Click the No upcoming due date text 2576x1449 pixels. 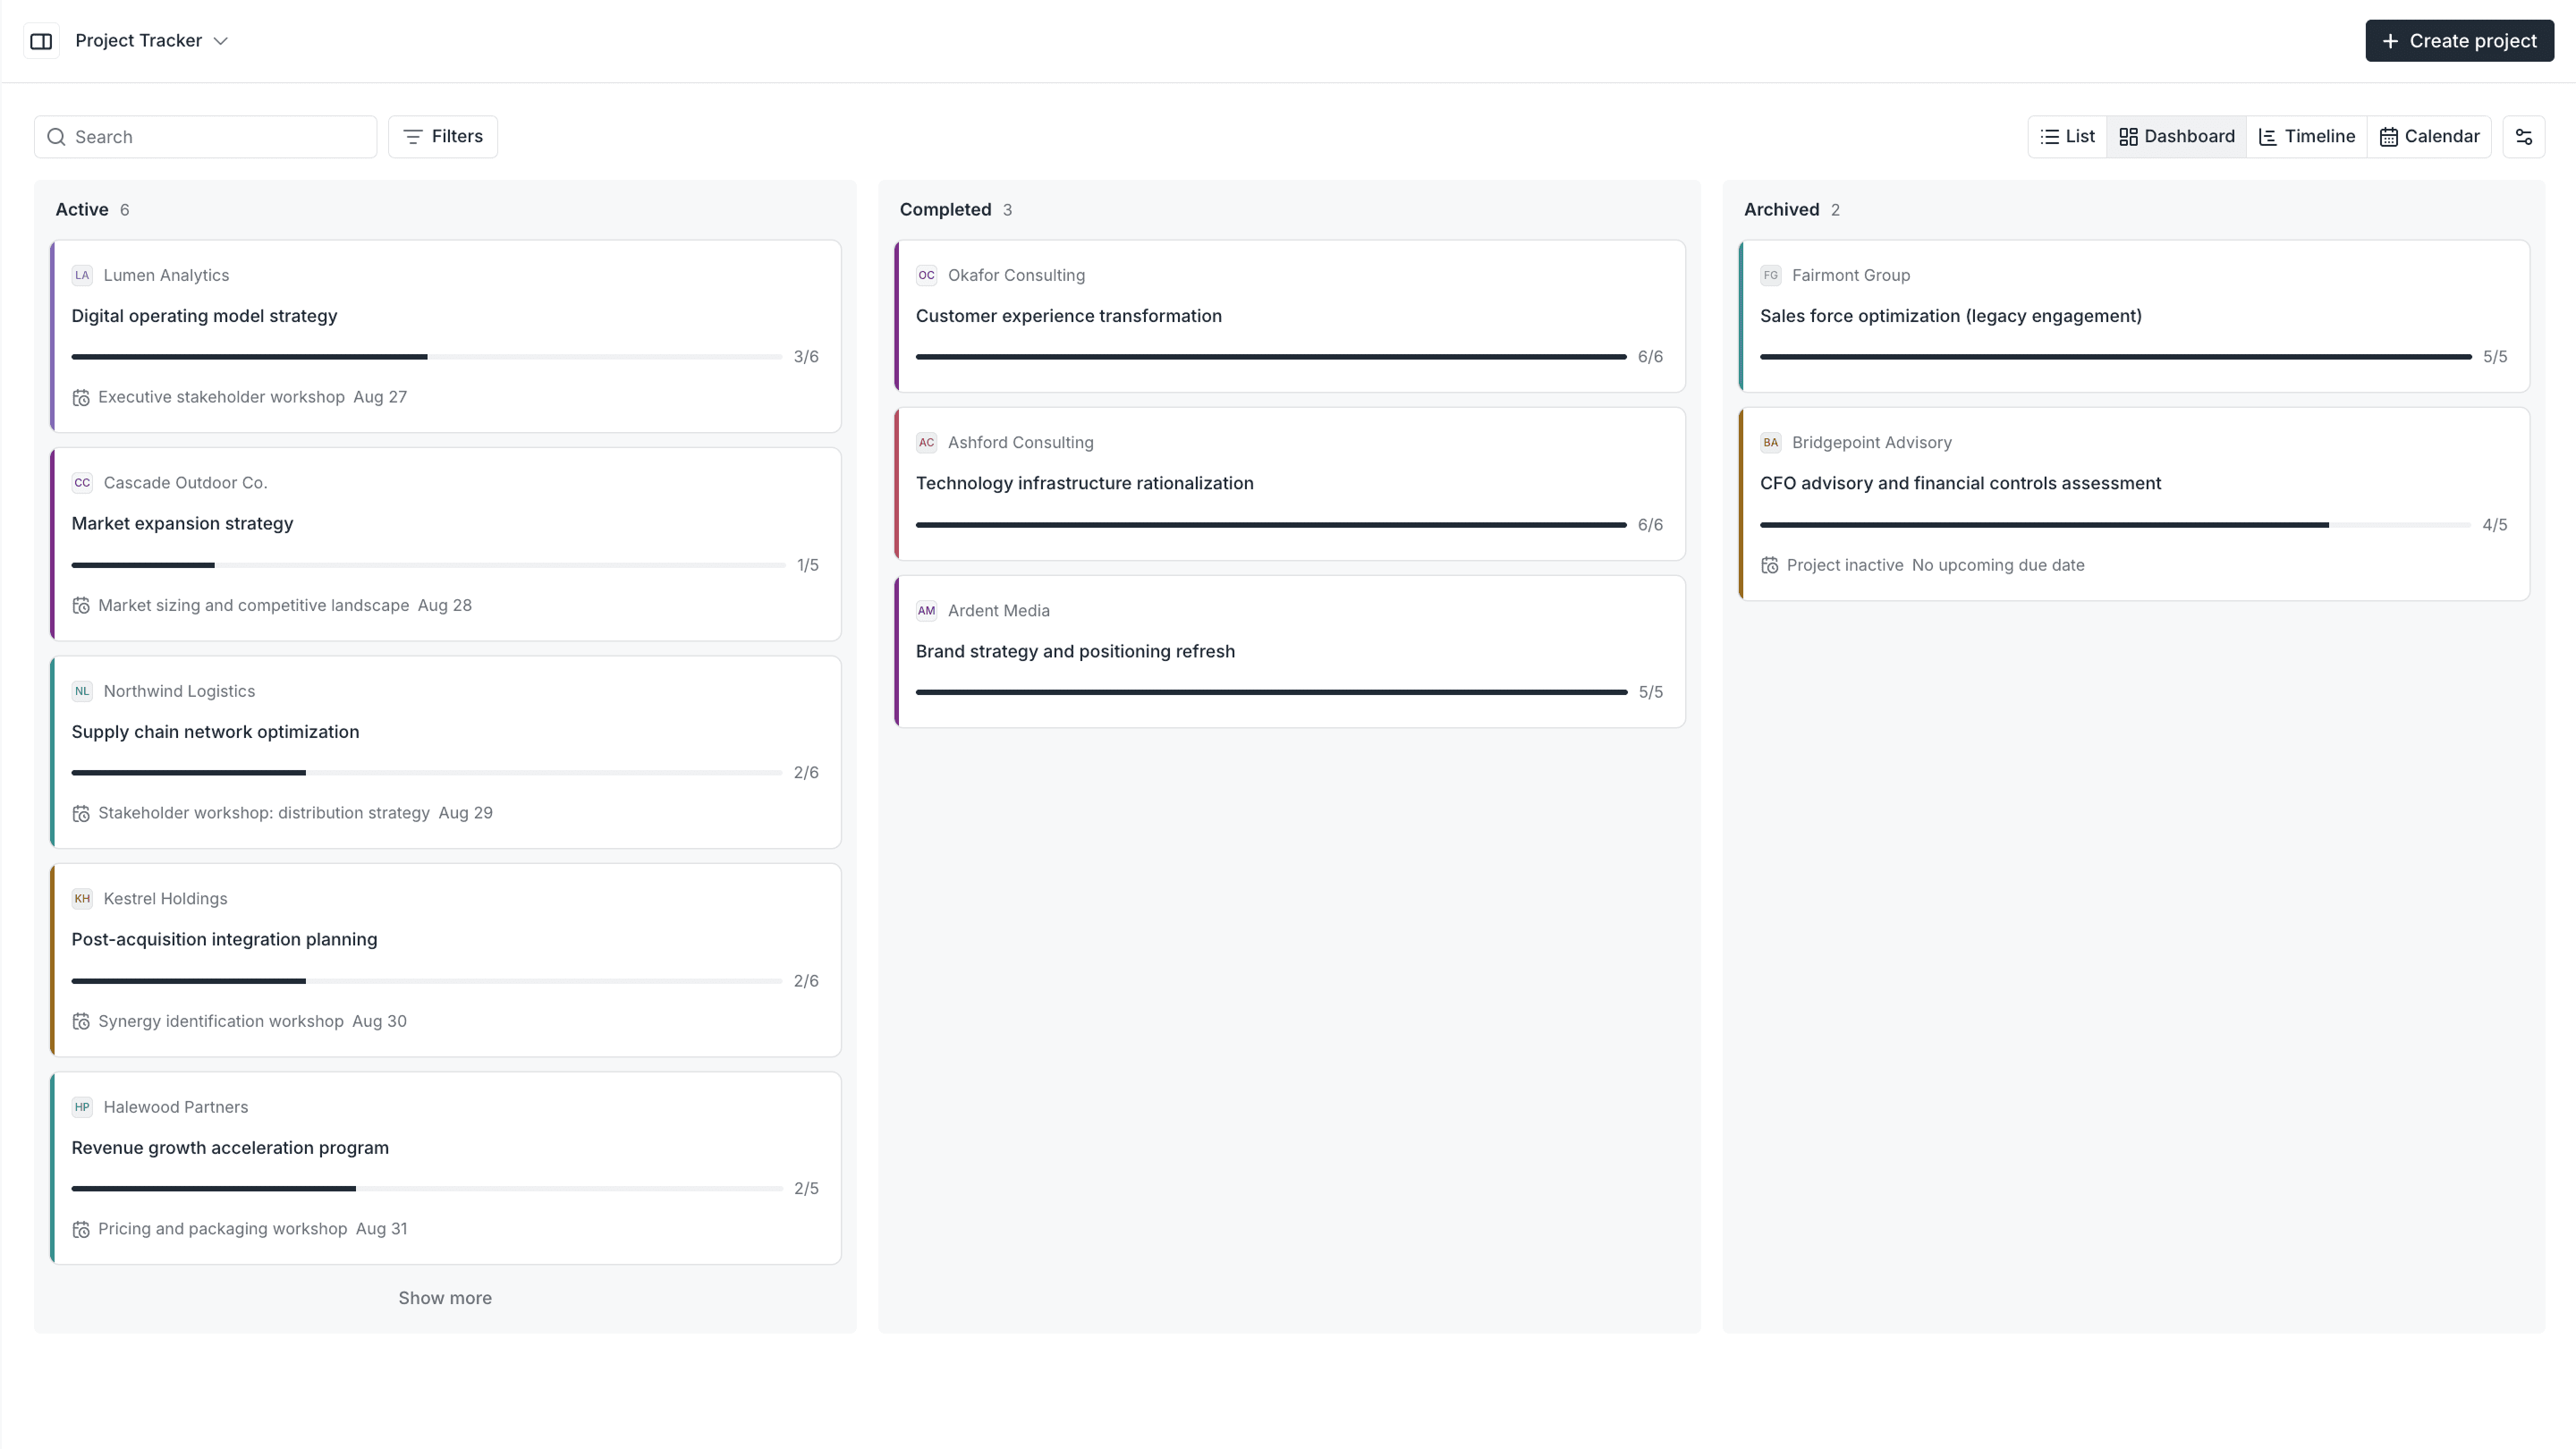[x=1998, y=565]
